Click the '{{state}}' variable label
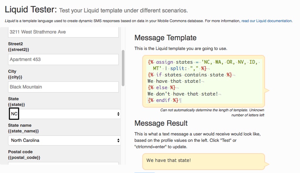The width and height of the screenshot is (300, 173). (x=16, y=105)
